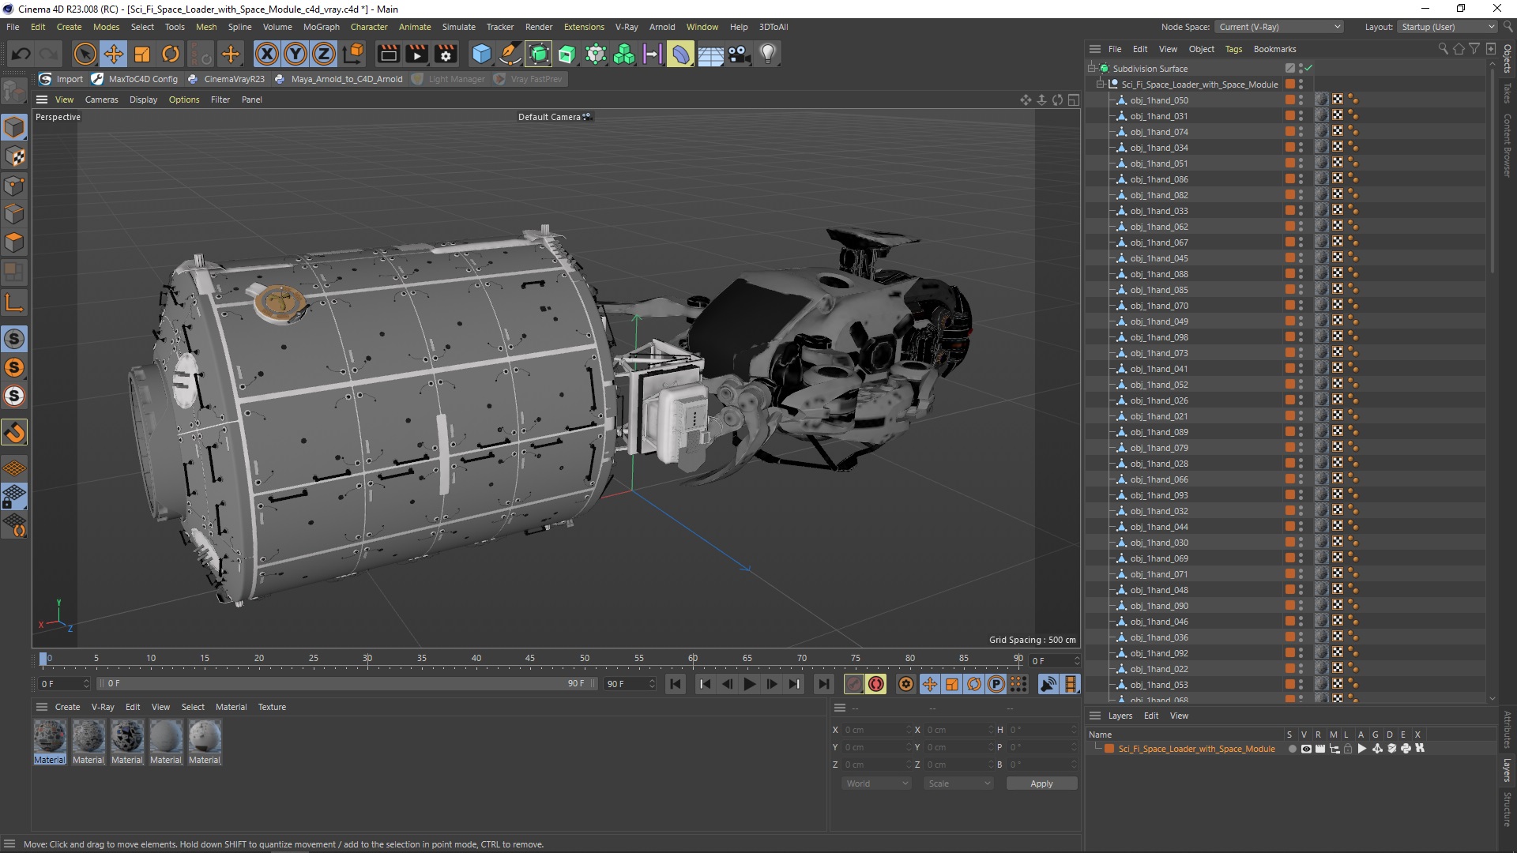The height and width of the screenshot is (853, 1517).
Task: Open the Node Space dropdown
Action: pyautogui.click(x=1278, y=27)
